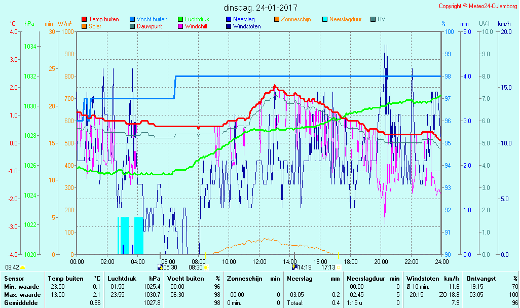Viewport: 520px width, 308px height.
Task: Click the yellow icon next to 08:42
Action: [23, 267]
